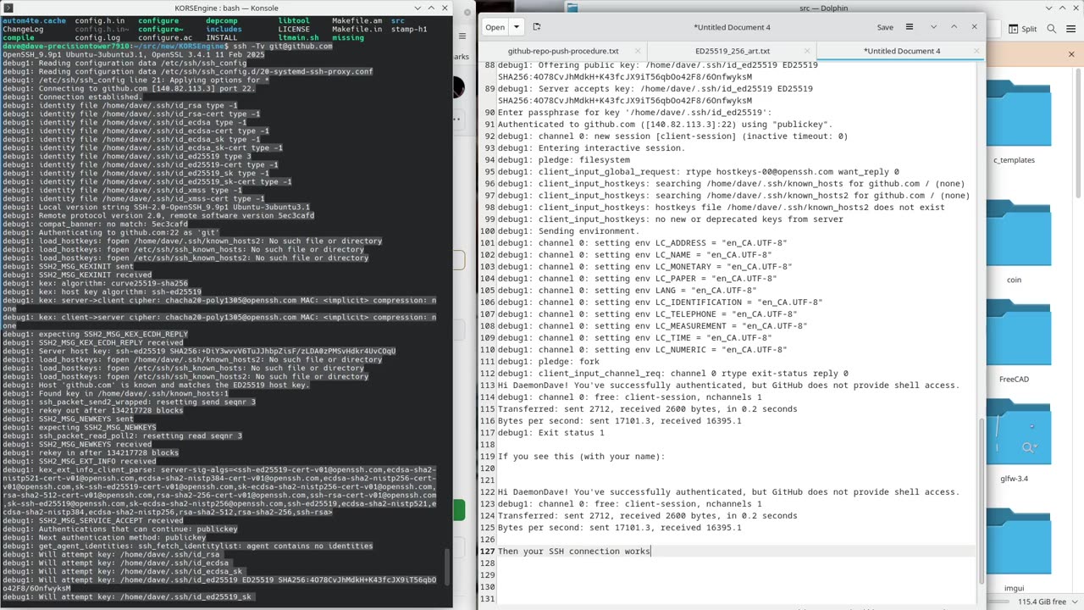This screenshot has width=1084, height=610.
Task: Toggle Split view in Dolphin
Action: [x=1022, y=29]
